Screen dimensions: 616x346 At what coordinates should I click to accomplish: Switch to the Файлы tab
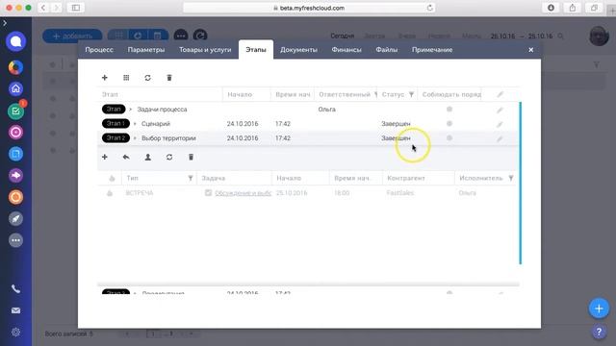(x=387, y=50)
